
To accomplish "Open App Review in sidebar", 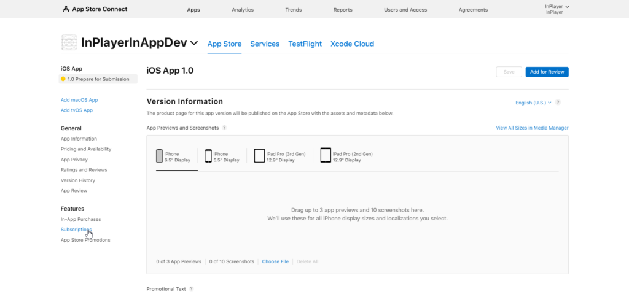I will click(74, 191).
